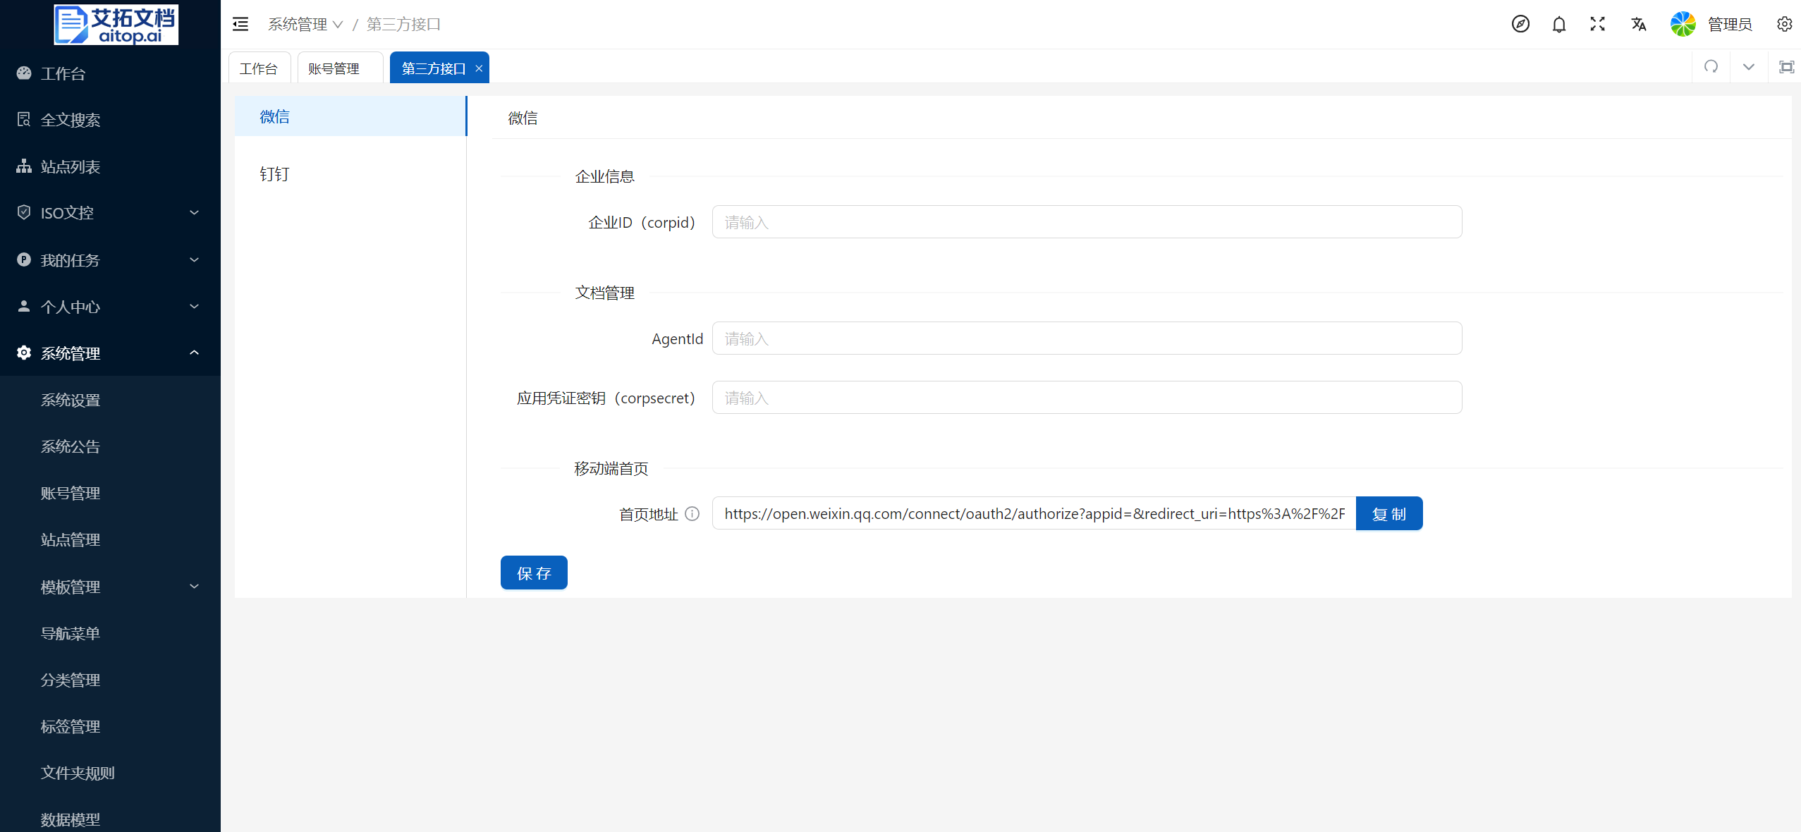Click the 保存 button
The width and height of the screenshot is (1801, 832).
tap(534, 573)
